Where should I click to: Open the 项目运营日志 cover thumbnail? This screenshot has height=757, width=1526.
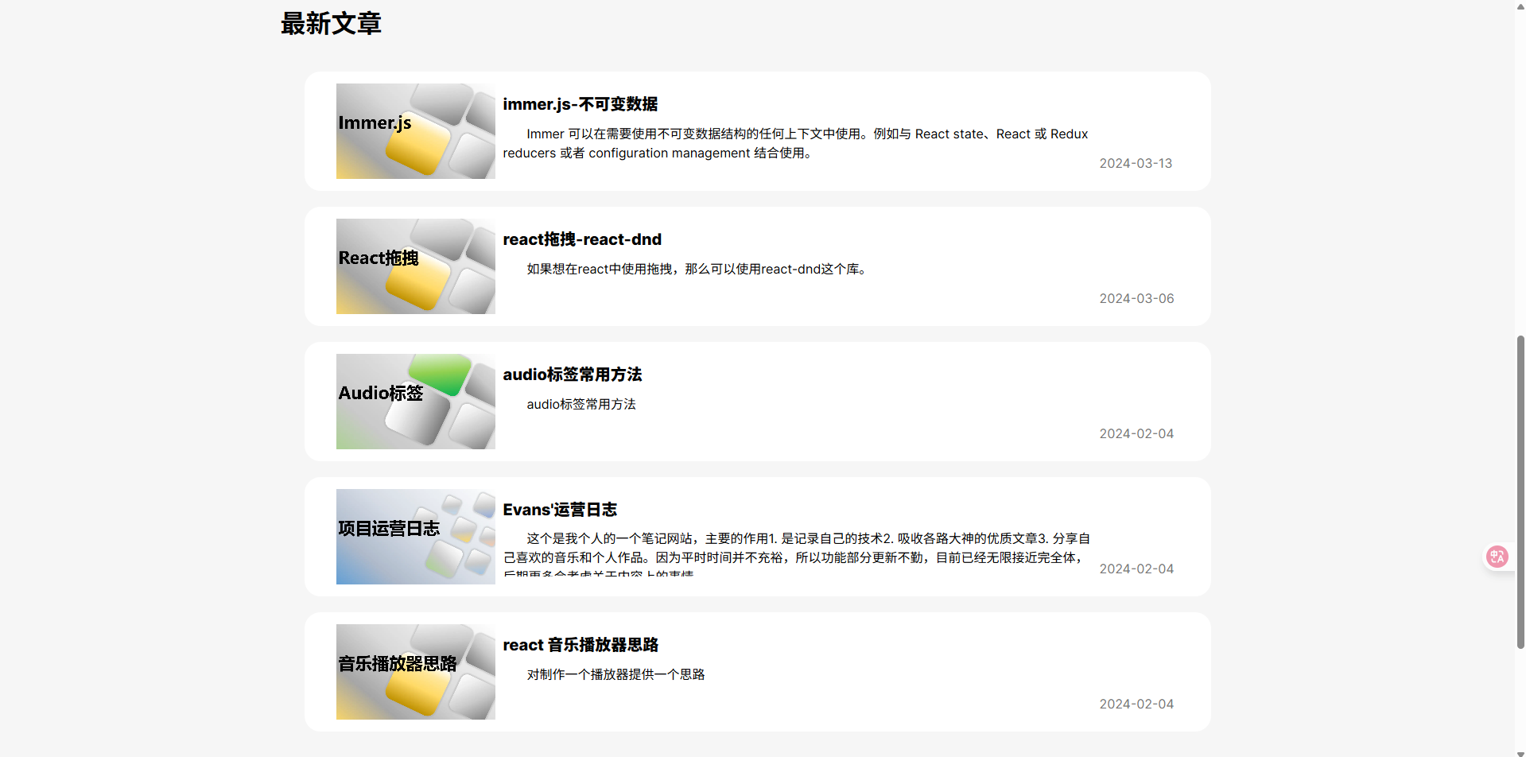415,537
